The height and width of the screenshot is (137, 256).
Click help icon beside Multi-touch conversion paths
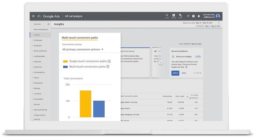click(108, 67)
